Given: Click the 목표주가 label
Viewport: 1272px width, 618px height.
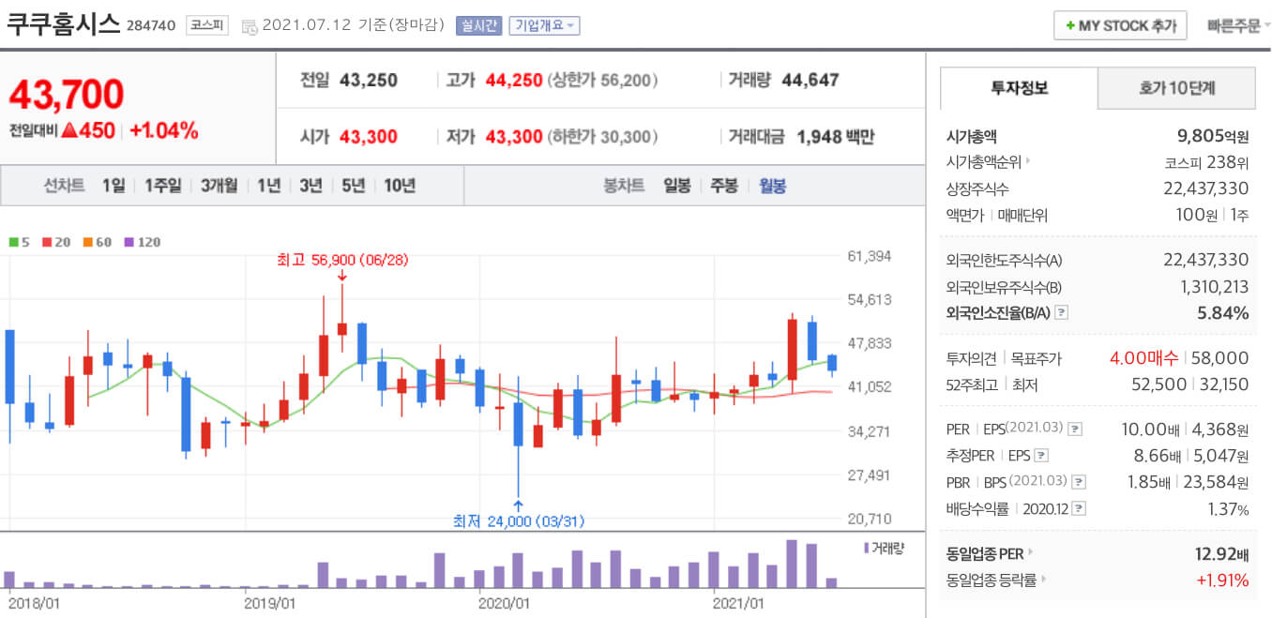Looking at the screenshot, I should (x=1036, y=358).
